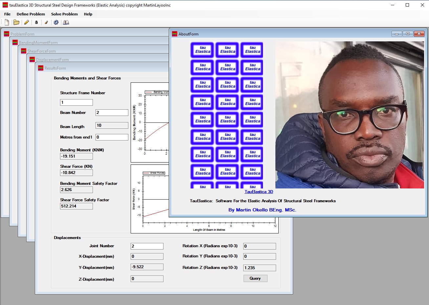
Task: Click the Z-Displacement value field
Action: [x=147, y=279]
